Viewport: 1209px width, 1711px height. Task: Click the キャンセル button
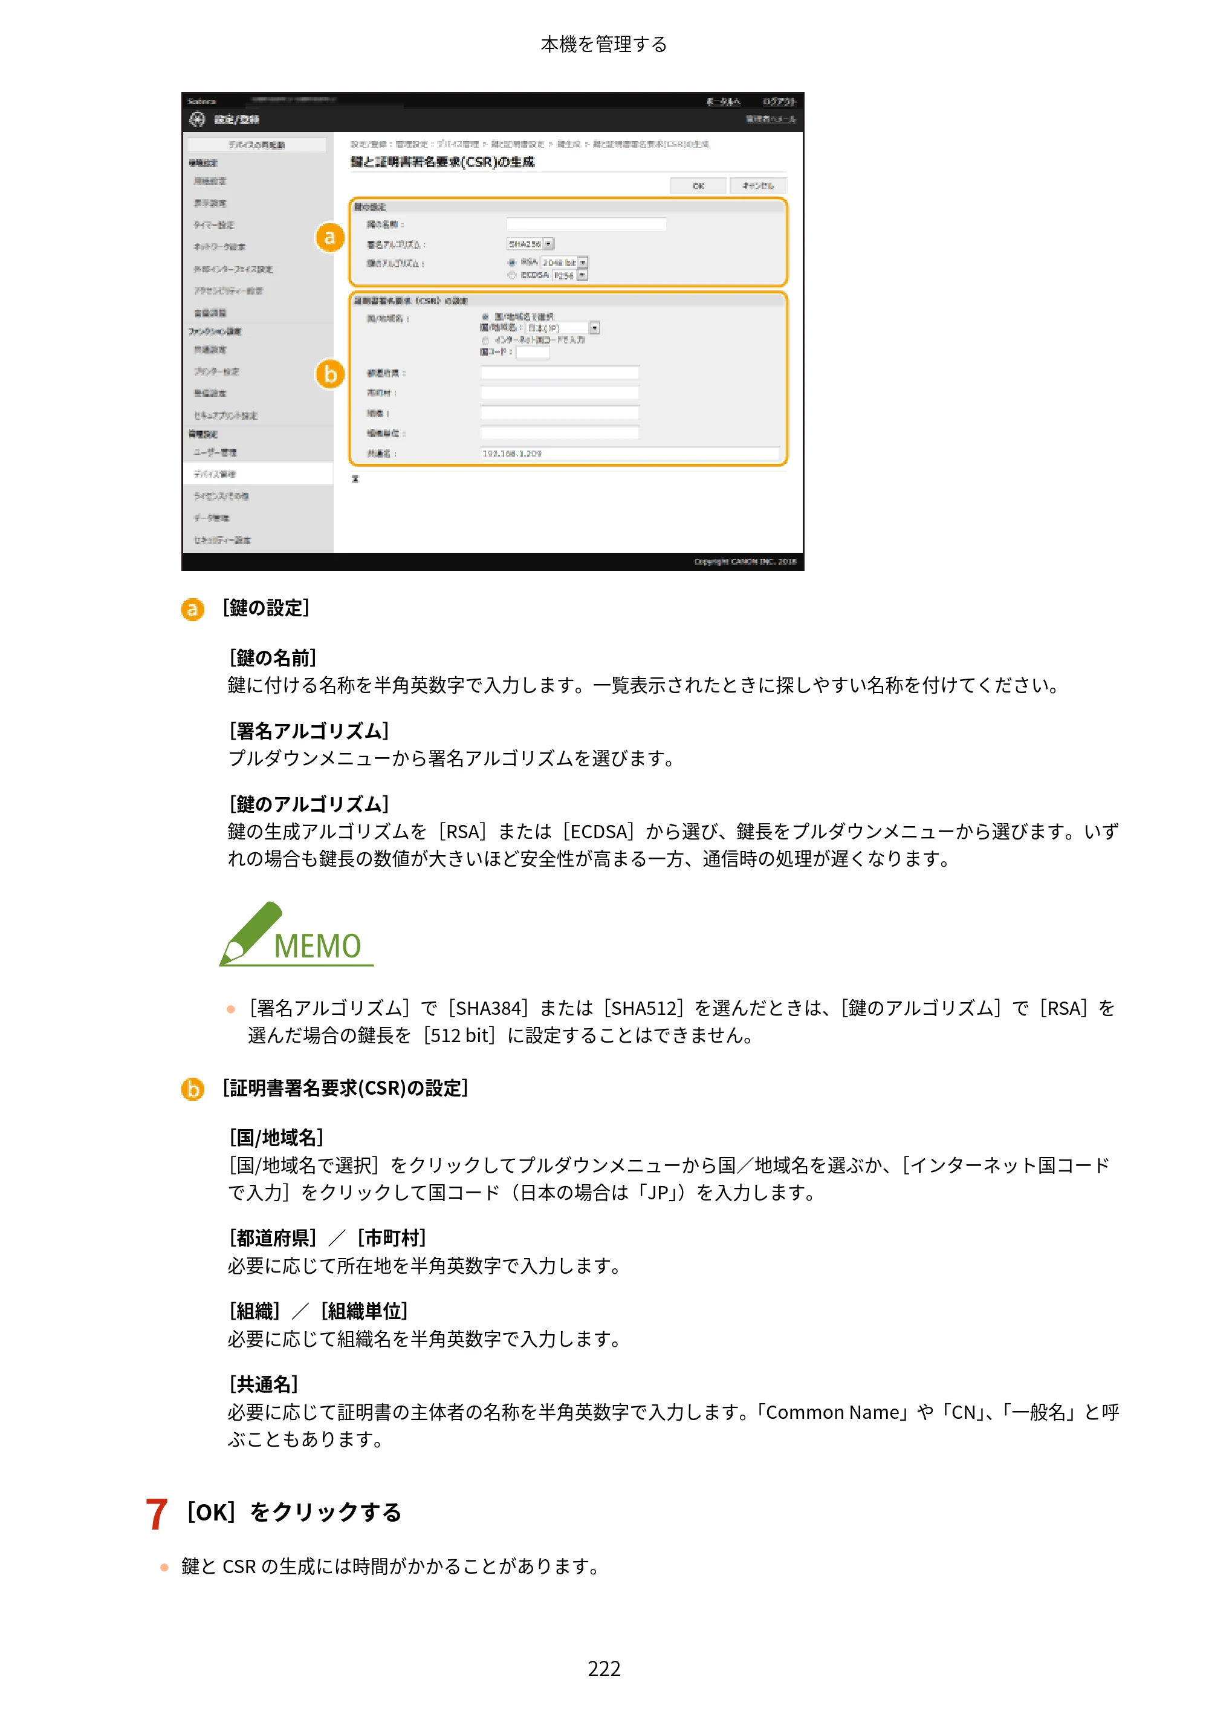pos(757,186)
